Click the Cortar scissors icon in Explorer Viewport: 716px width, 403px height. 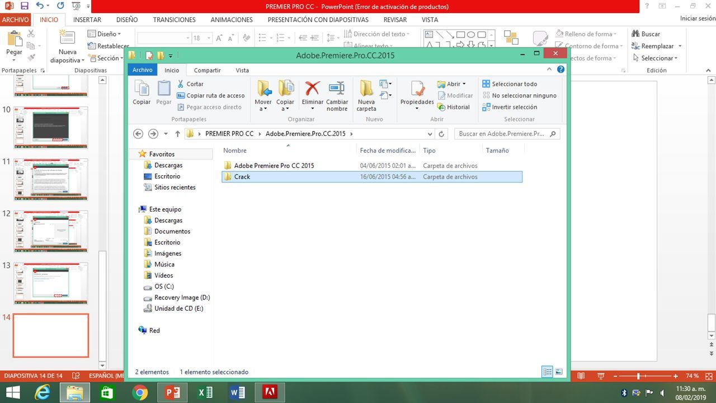coord(181,84)
